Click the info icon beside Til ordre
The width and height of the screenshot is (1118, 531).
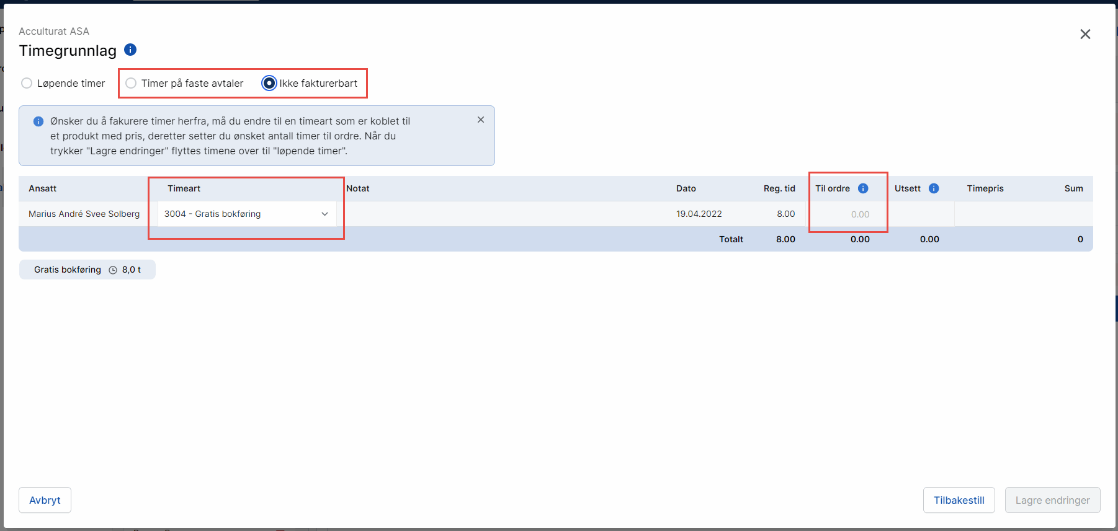coord(863,188)
